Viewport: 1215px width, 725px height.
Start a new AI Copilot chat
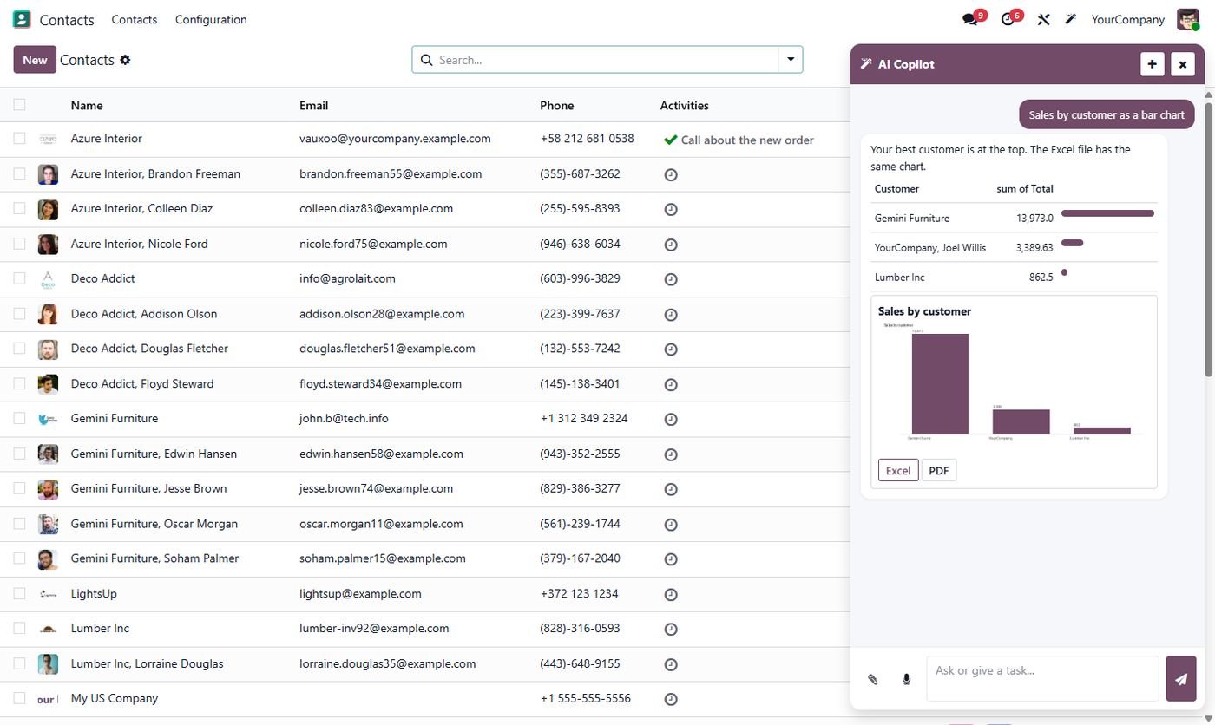pos(1153,64)
